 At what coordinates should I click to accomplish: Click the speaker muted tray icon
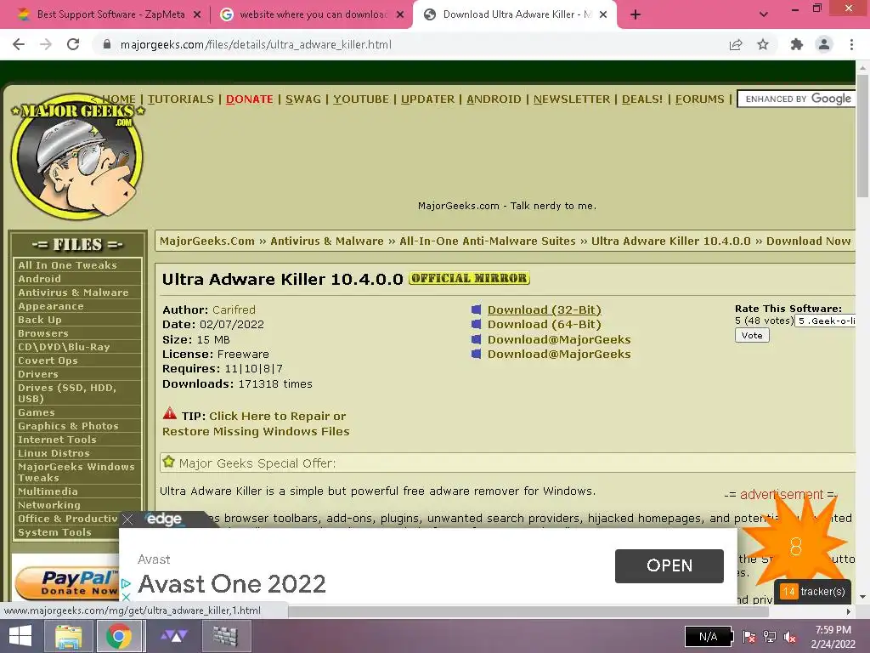pos(790,637)
